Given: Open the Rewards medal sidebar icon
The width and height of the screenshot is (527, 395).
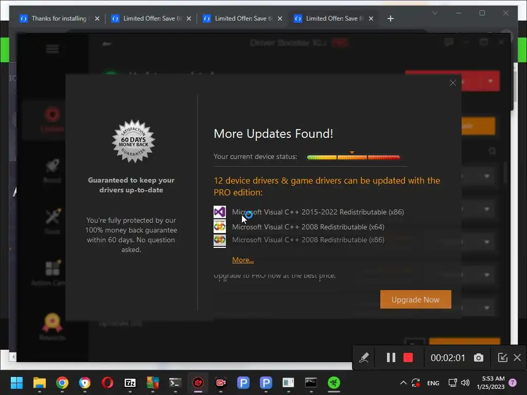Looking at the screenshot, I should [x=52, y=327].
